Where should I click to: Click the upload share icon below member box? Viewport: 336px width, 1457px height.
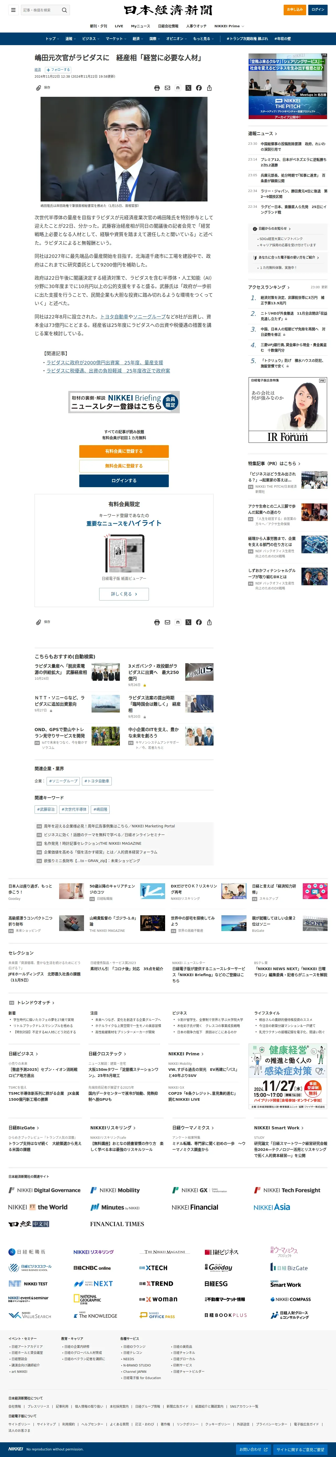(209, 622)
